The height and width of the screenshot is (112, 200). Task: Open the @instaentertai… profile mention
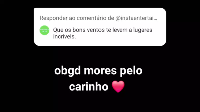coord(136,18)
